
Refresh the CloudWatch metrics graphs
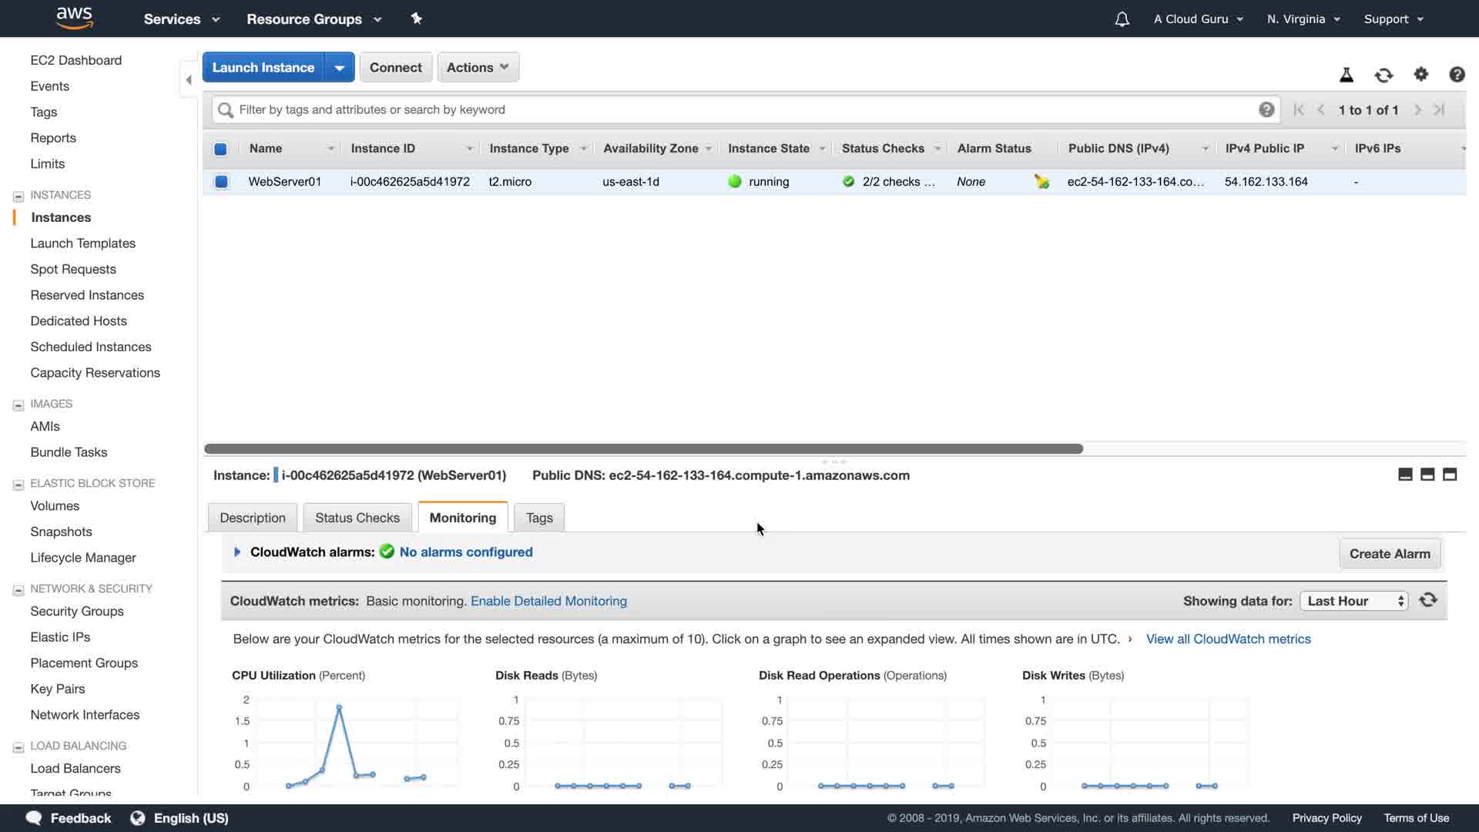coord(1428,600)
